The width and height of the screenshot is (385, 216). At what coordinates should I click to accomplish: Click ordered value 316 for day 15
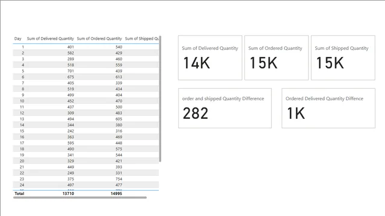pos(119,131)
